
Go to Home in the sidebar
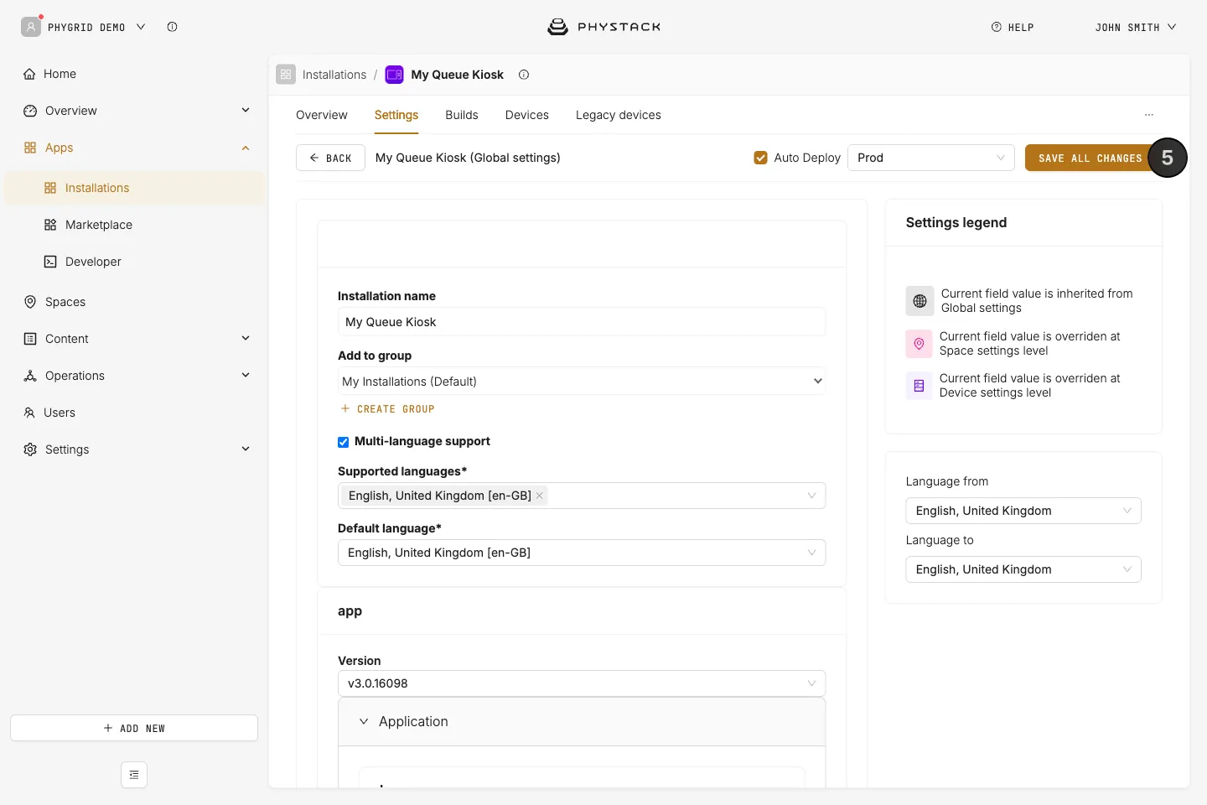[x=134, y=74]
